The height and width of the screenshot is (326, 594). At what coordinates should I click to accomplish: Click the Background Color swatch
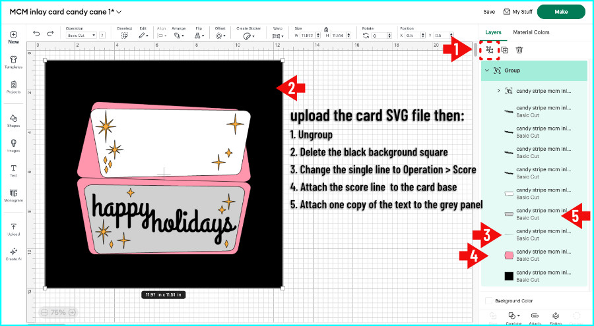488,301
